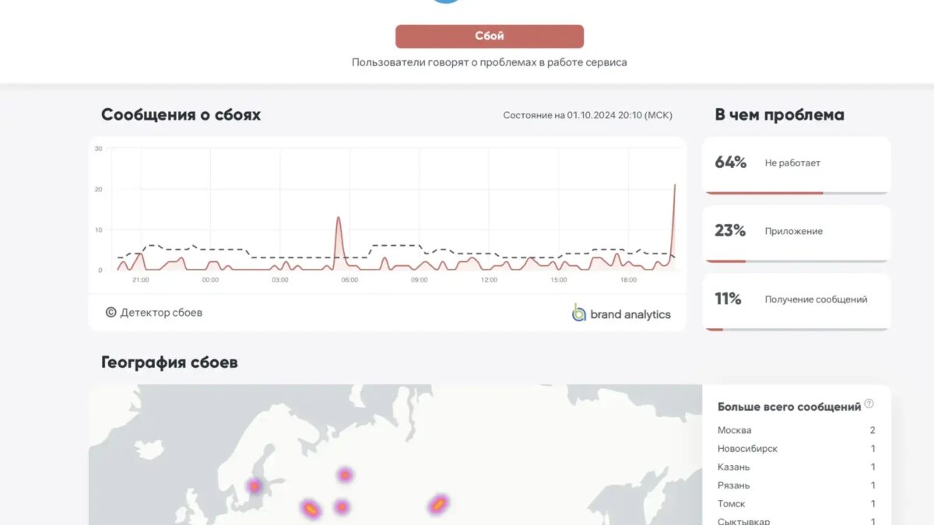Select Новосибирск in the city list

click(747, 449)
